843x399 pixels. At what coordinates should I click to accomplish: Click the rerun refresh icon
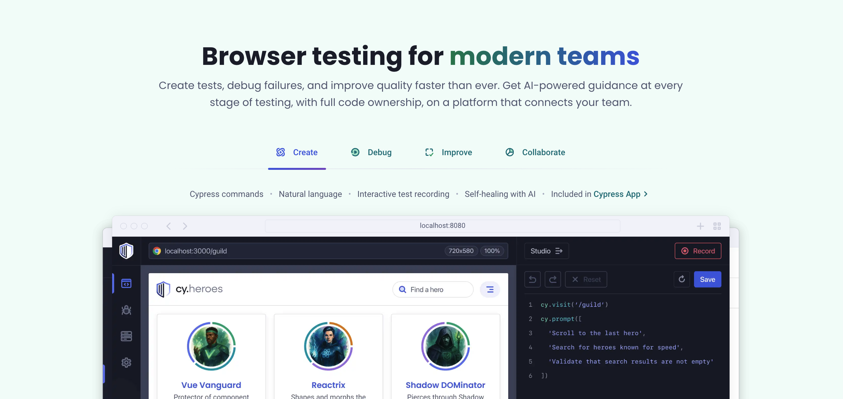point(682,280)
